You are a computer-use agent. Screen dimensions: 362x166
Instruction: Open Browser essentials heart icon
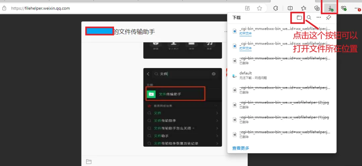click(x=344, y=8)
